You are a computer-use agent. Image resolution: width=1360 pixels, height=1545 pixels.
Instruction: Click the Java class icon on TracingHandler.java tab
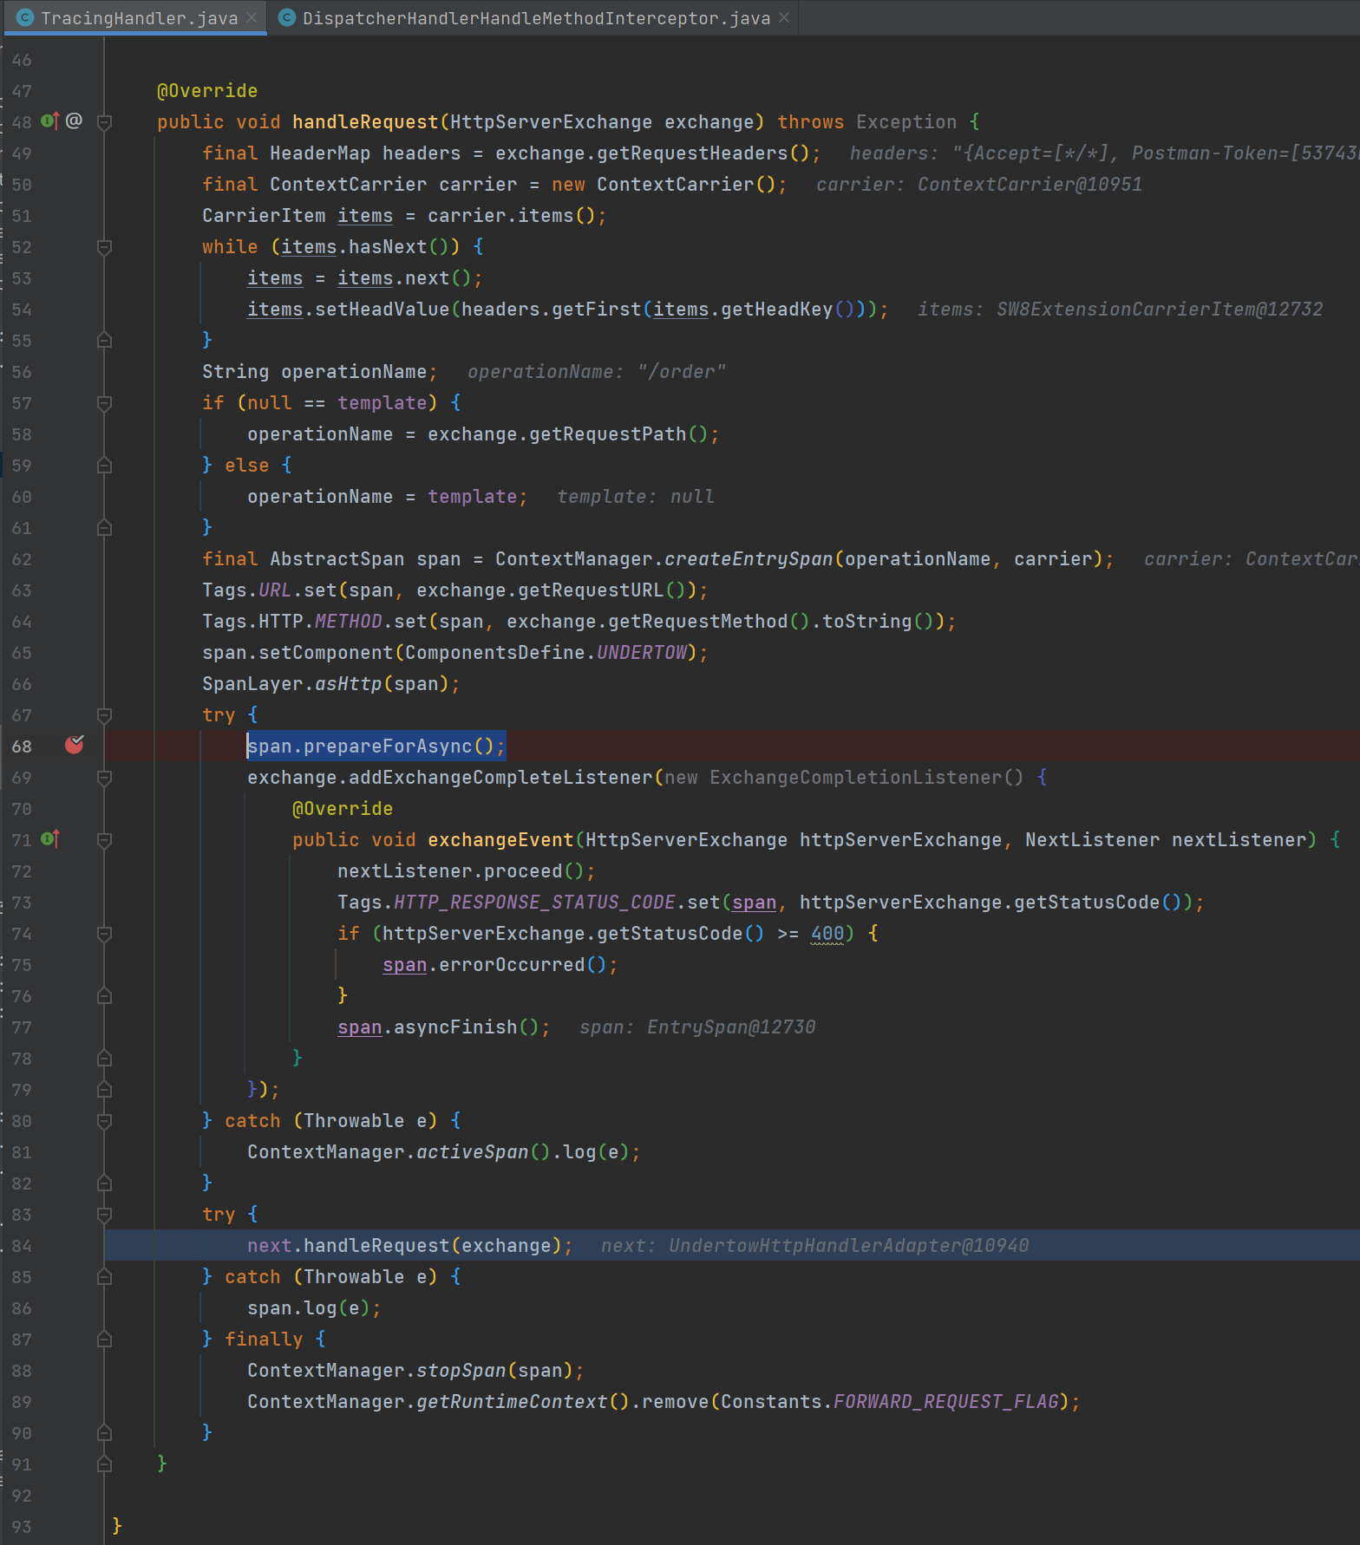[25, 17]
